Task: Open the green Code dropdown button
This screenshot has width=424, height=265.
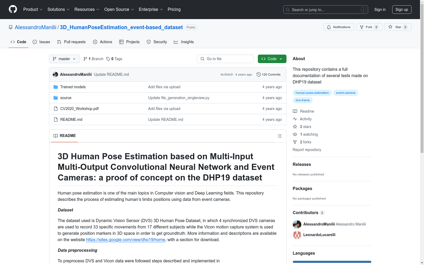Action: [x=272, y=59]
